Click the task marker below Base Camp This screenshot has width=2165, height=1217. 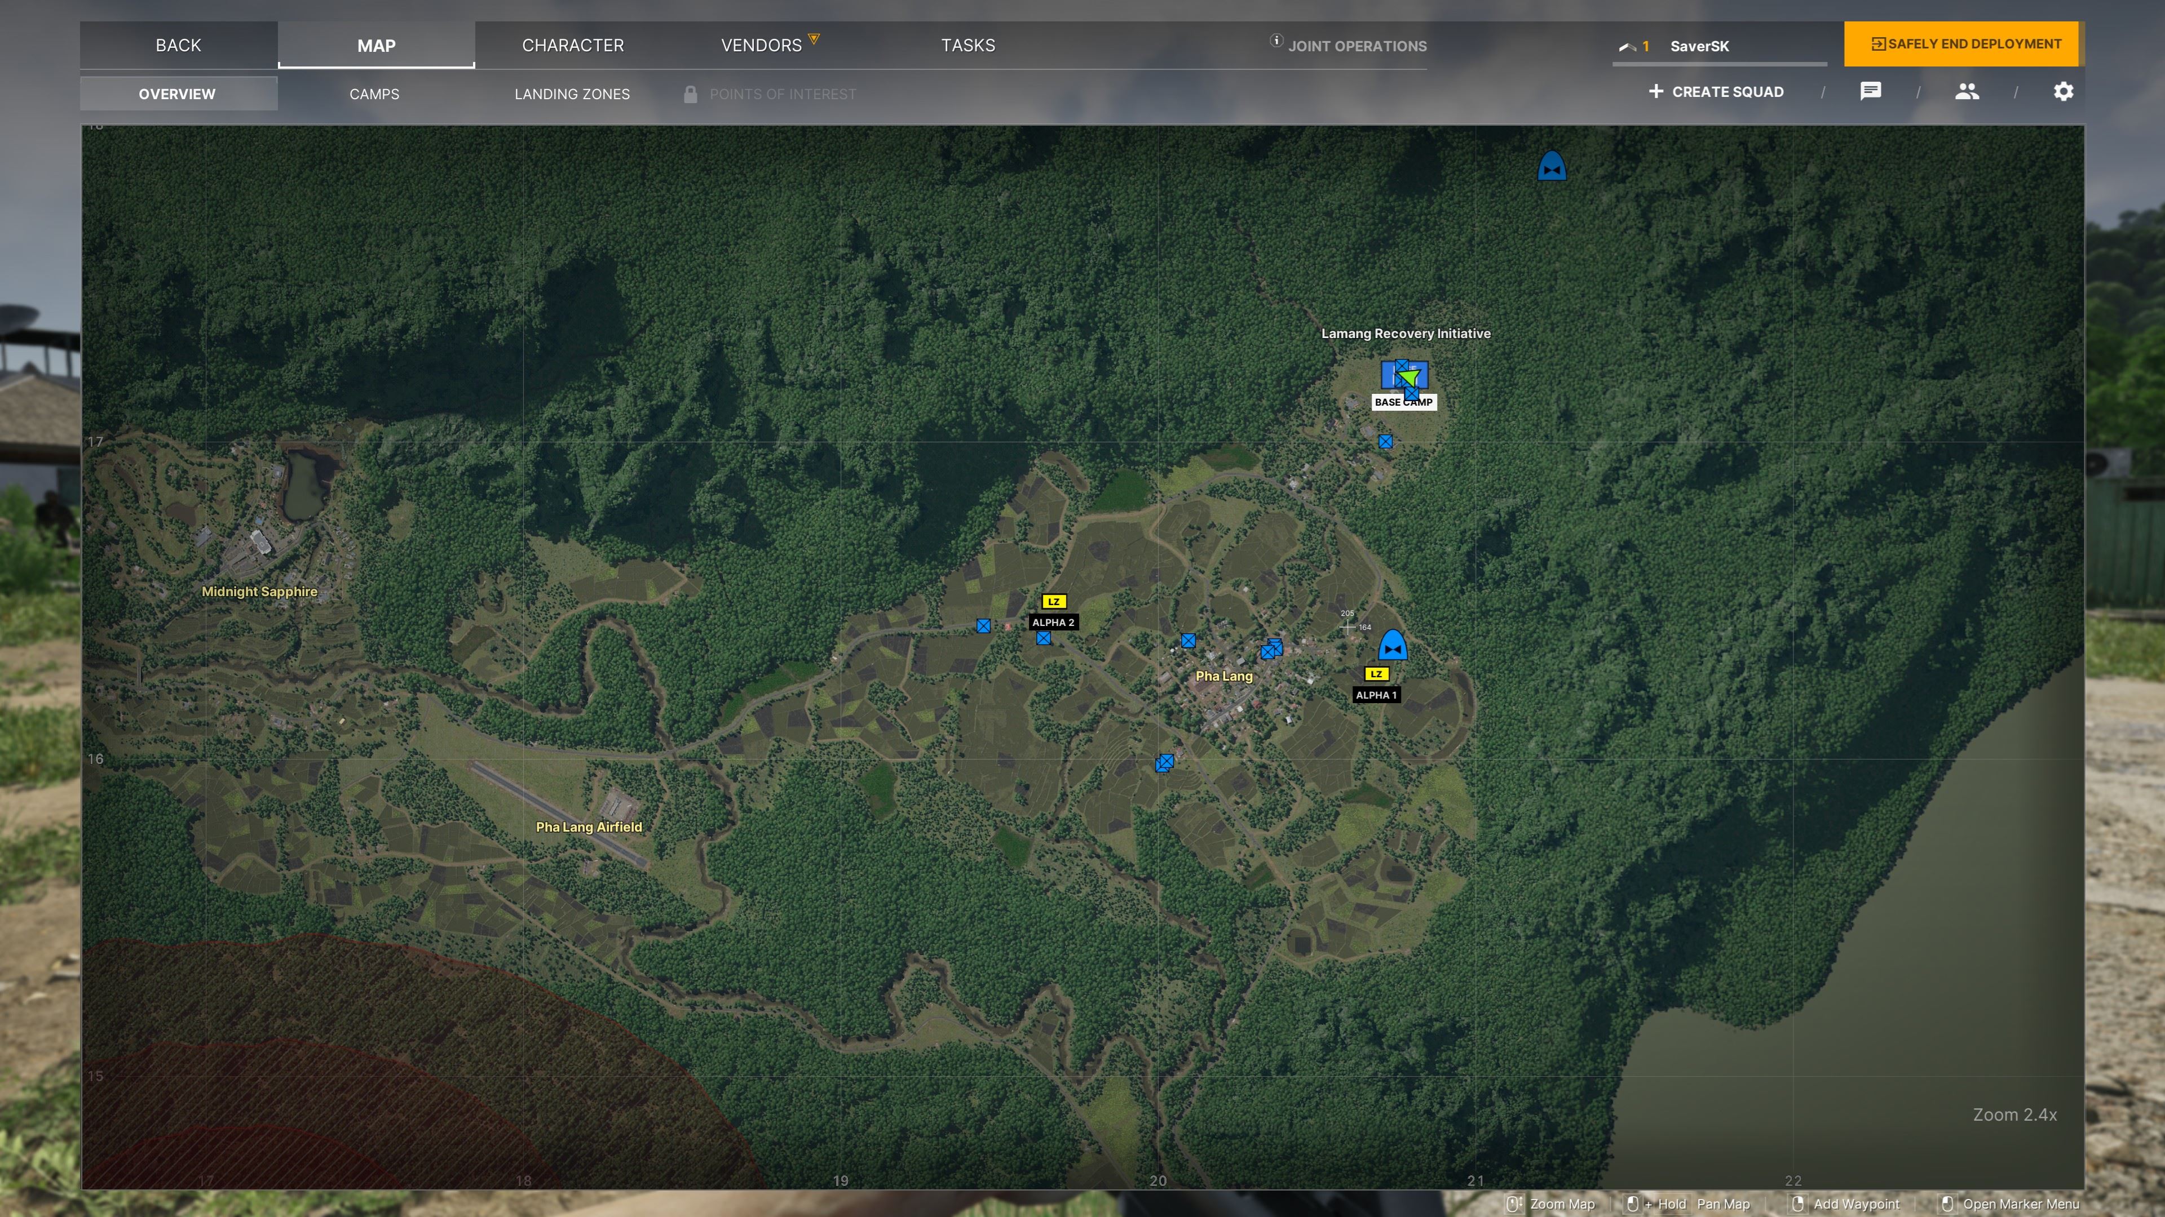tap(1385, 442)
